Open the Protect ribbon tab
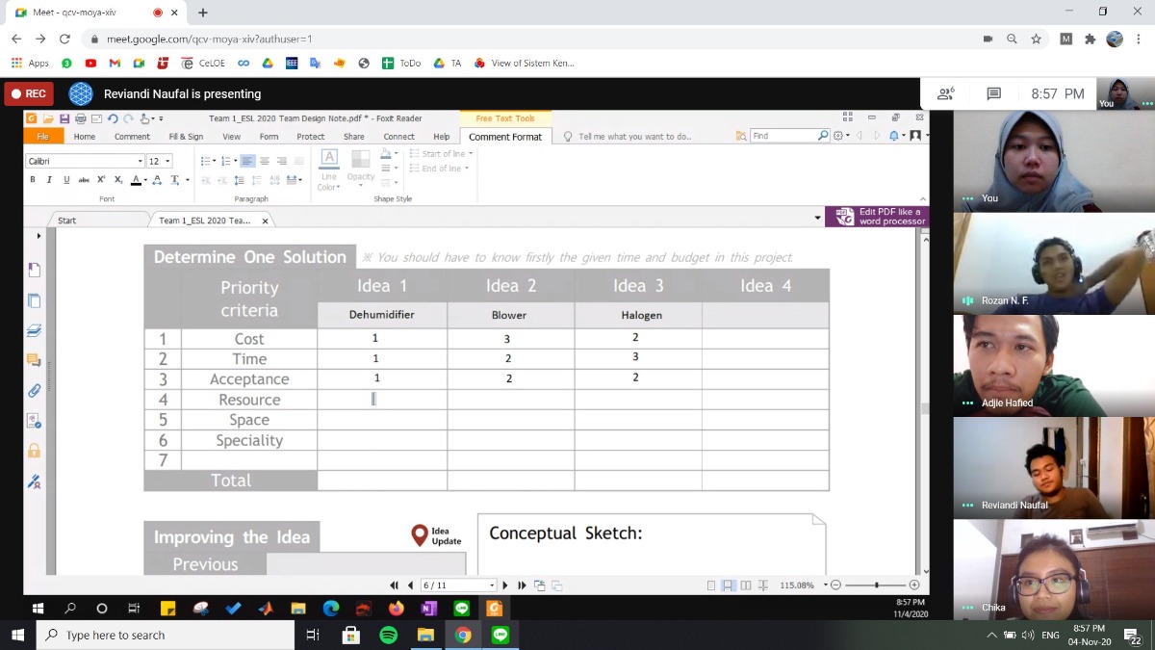The width and height of the screenshot is (1155, 650). click(x=310, y=137)
